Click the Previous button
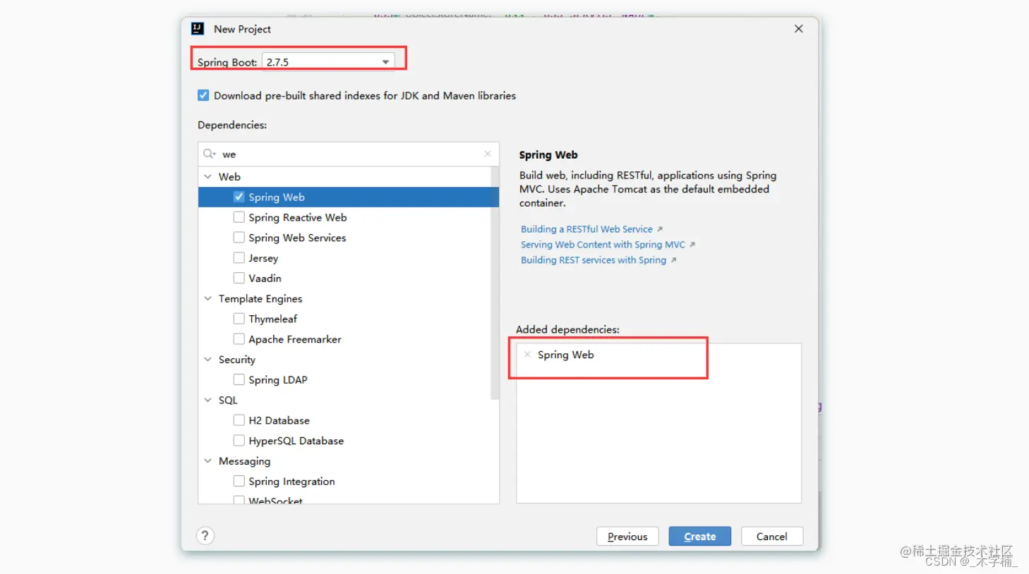 [x=627, y=537]
